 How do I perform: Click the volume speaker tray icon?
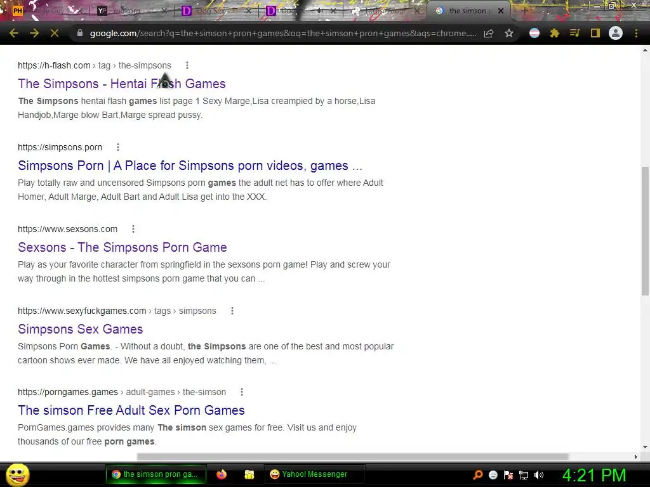(539, 475)
